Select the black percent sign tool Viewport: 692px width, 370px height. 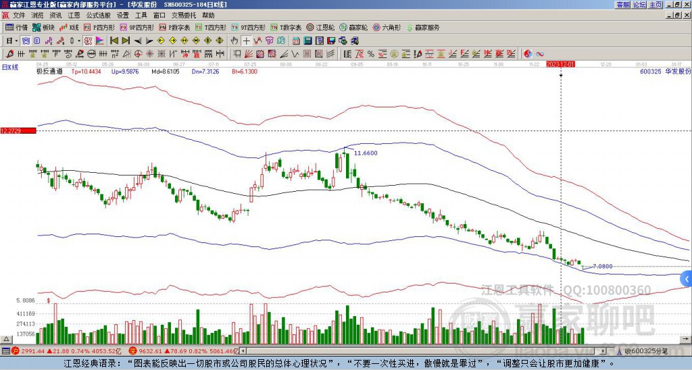click(371, 54)
